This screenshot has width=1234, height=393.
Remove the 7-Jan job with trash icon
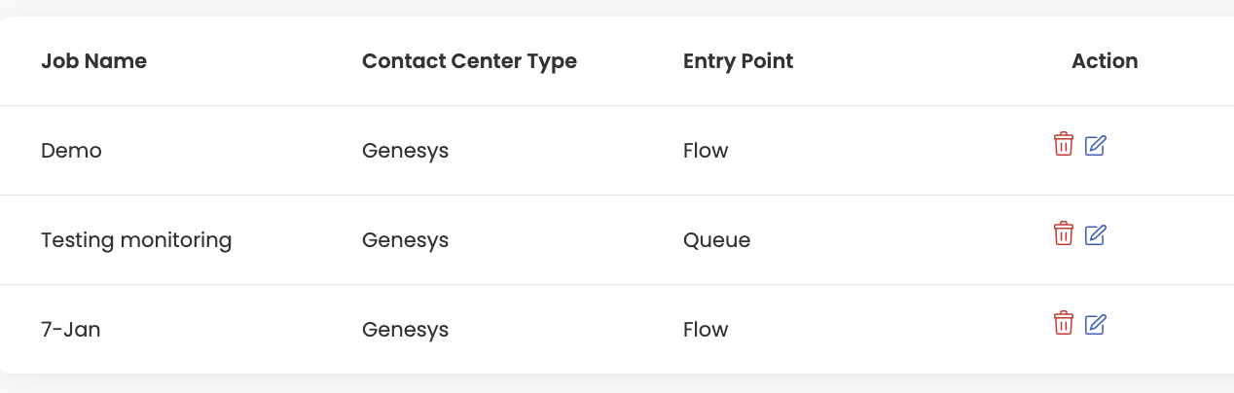pos(1064,324)
